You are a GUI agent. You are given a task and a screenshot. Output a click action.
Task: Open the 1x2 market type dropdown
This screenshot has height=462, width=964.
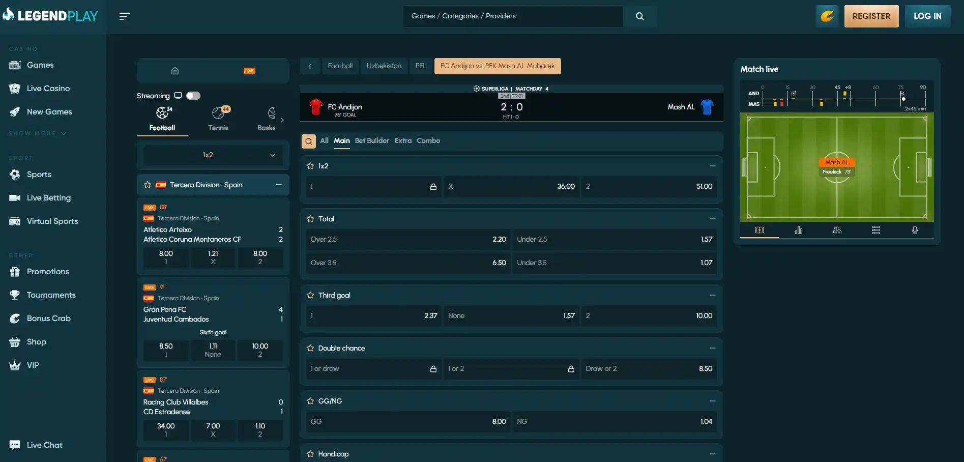click(x=213, y=155)
